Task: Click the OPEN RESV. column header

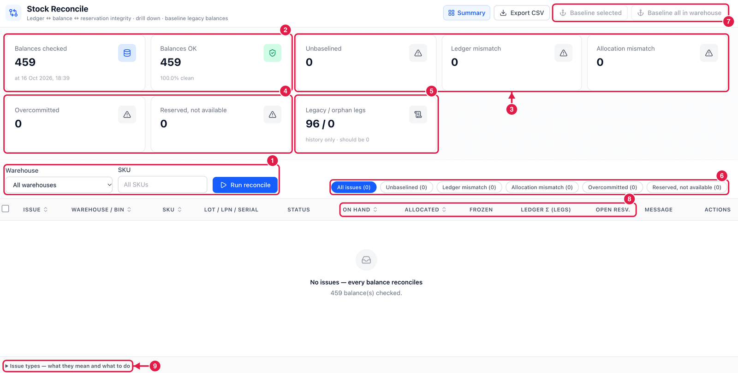Action: tap(613, 210)
